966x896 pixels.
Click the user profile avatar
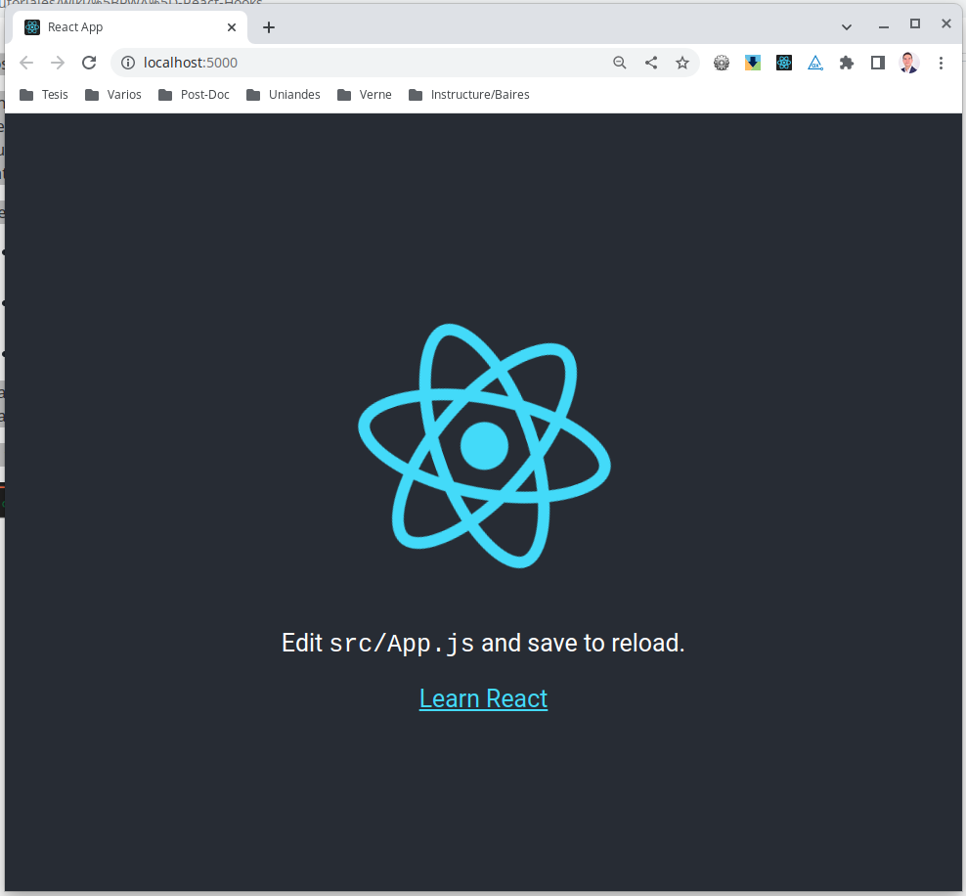tap(909, 63)
